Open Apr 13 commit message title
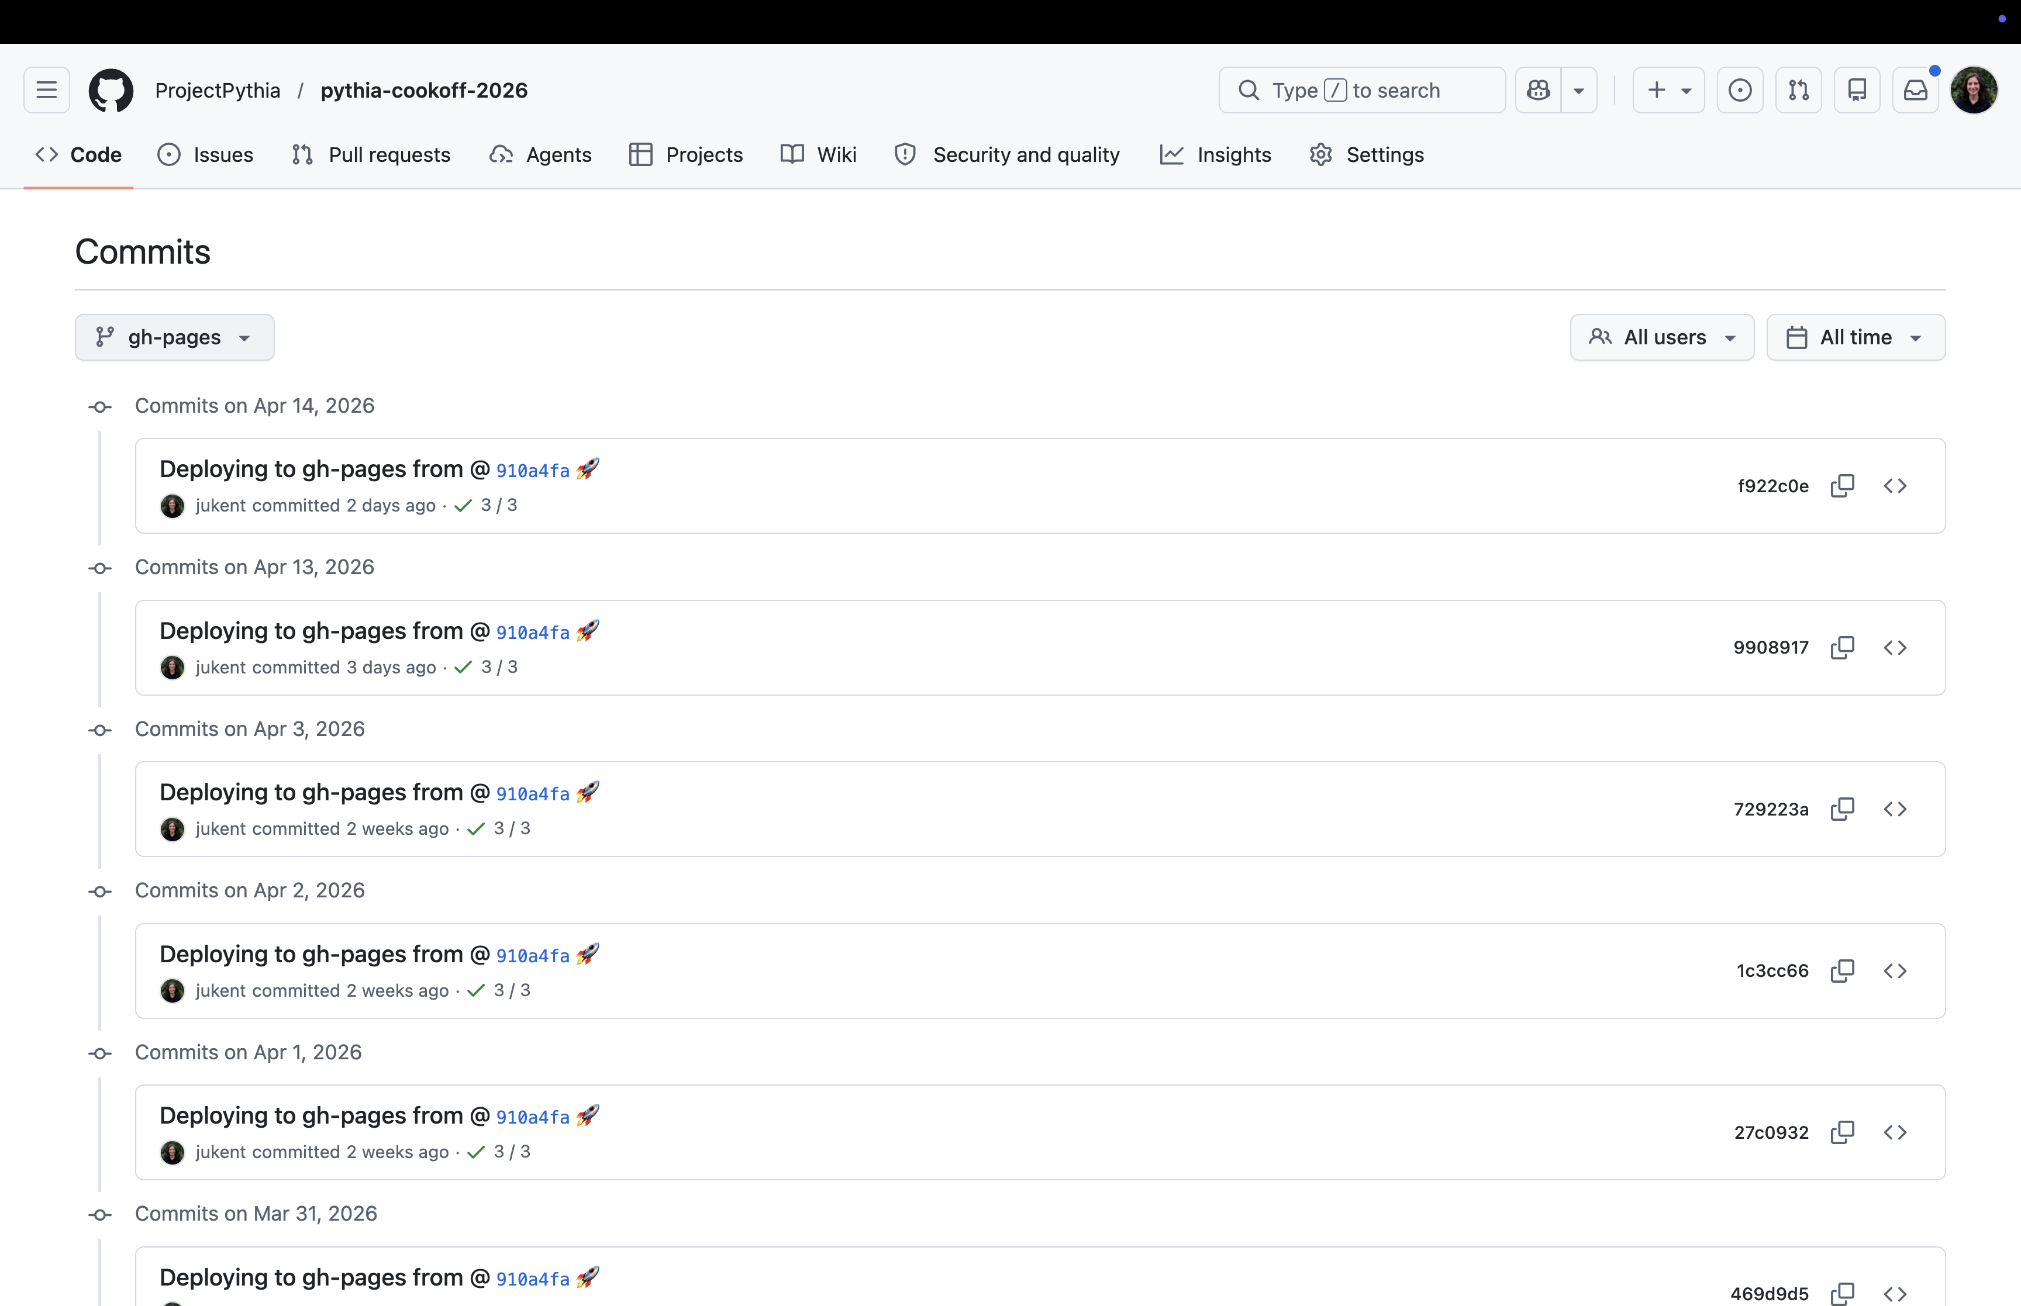 coord(325,631)
